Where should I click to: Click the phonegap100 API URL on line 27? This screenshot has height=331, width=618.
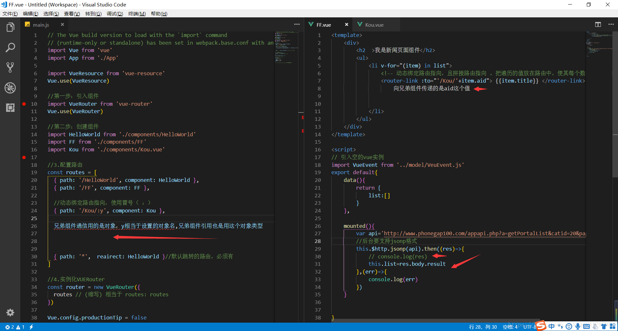pos(485,233)
